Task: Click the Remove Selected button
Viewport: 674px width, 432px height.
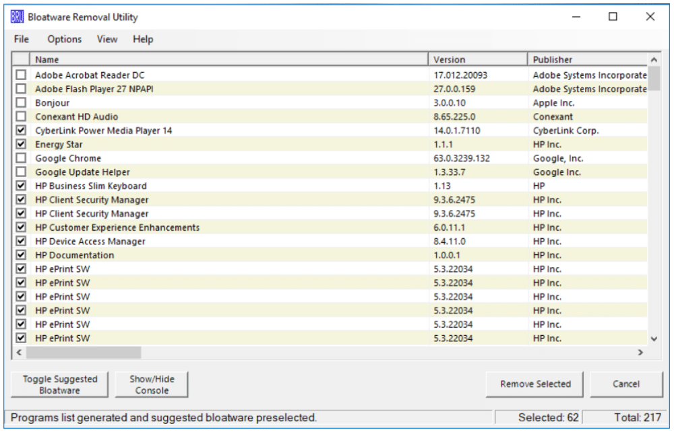Action: click(x=535, y=384)
